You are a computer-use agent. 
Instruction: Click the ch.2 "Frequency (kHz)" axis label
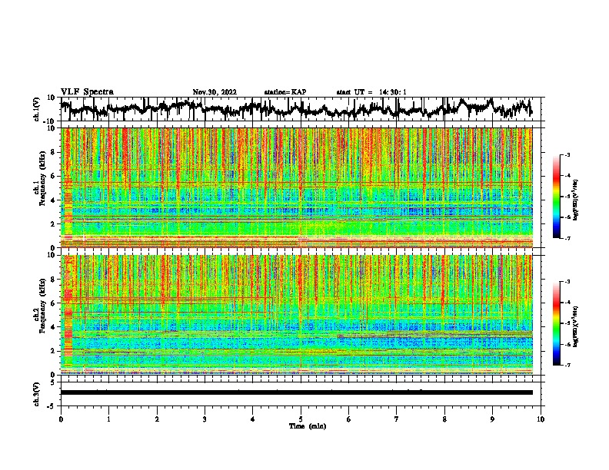click(42, 306)
